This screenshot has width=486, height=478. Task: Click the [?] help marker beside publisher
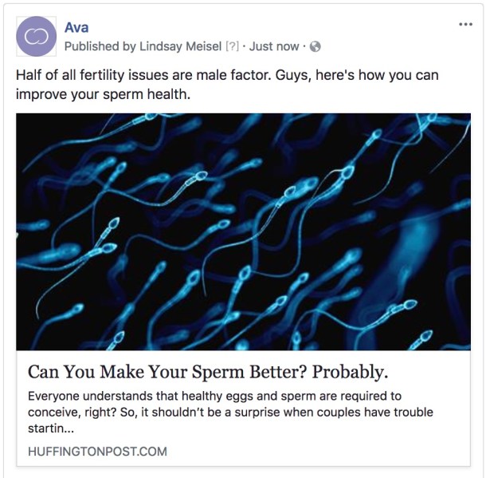(232, 46)
